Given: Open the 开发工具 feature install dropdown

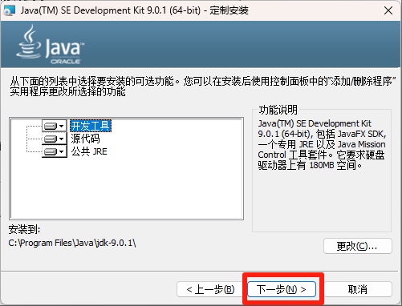Looking at the screenshot, I should [x=55, y=126].
